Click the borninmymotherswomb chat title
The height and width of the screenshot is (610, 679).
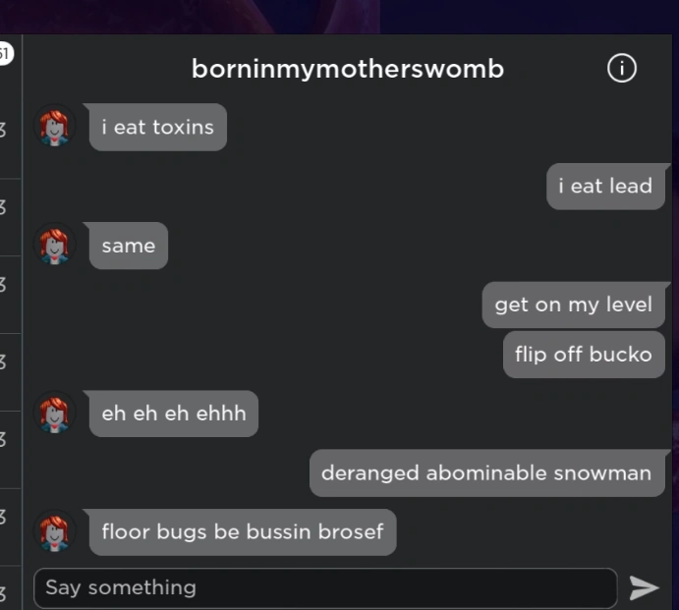click(x=348, y=69)
